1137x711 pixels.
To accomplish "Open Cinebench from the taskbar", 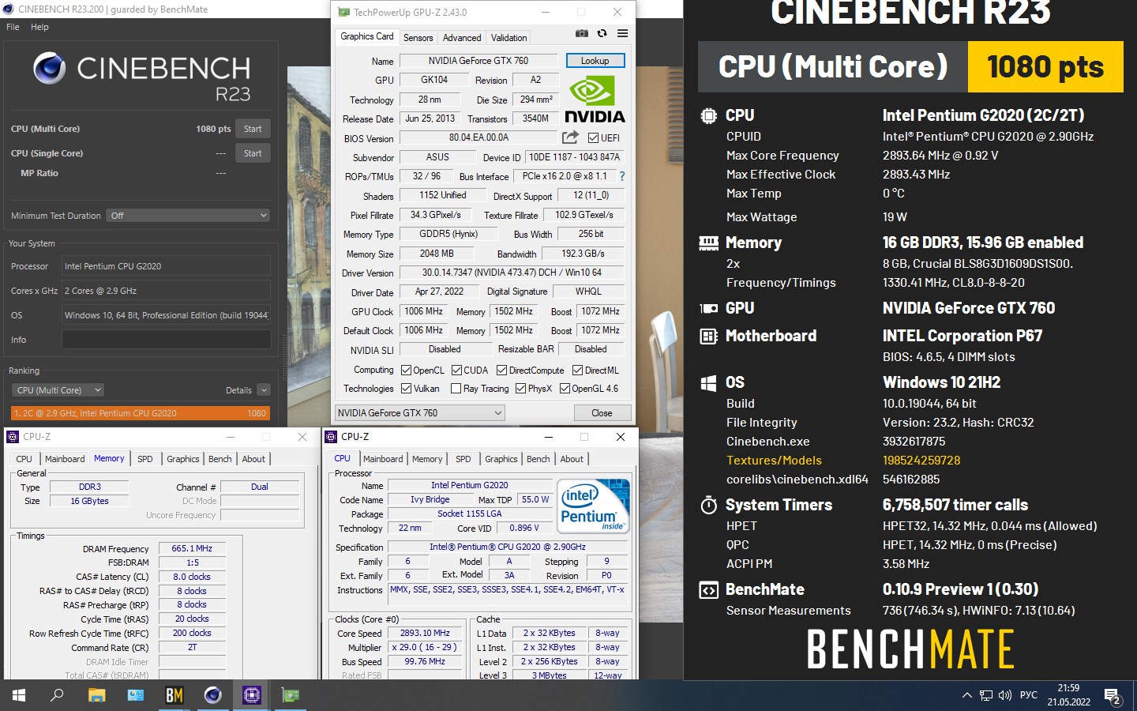I will point(212,695).
